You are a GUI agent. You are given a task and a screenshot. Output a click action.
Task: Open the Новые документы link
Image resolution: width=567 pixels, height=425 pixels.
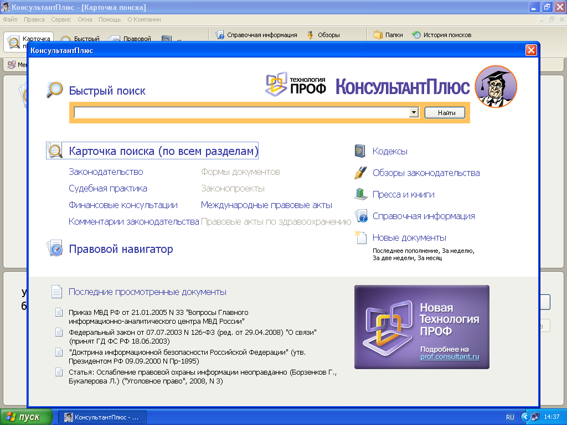point(409,237)
